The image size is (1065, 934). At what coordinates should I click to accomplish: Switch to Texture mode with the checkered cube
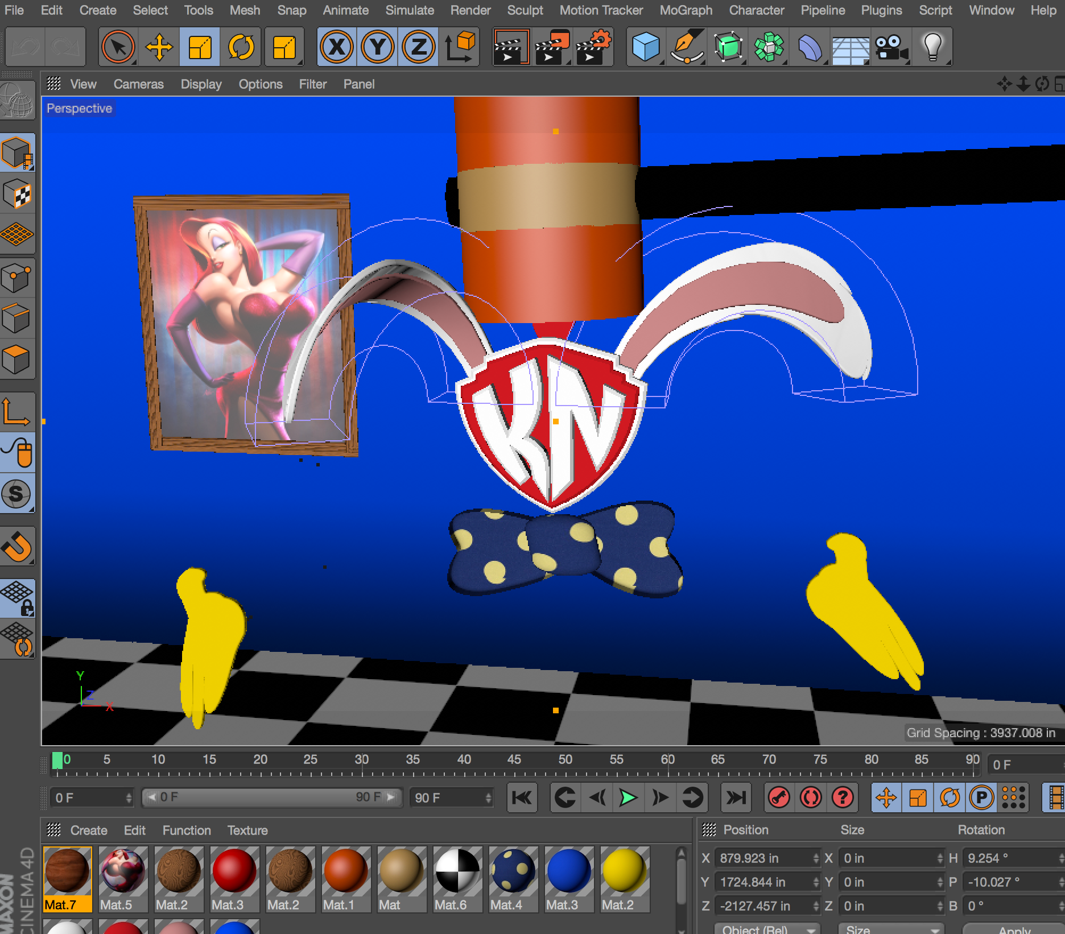(17, 193)
